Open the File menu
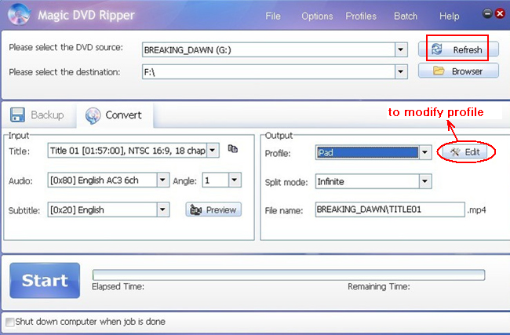The height and width of the screenshot is (335, 510). click(x=272, y=16)
